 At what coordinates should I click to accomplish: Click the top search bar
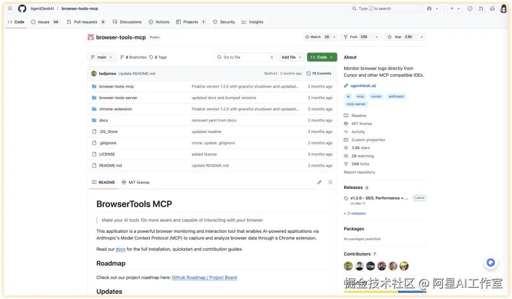[386, 9]
